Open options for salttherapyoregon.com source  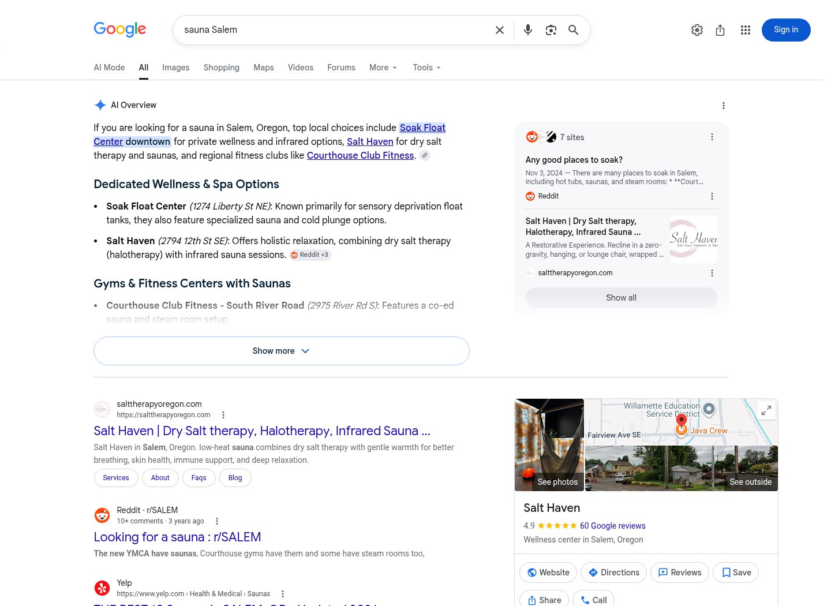(x=712, y=273)
